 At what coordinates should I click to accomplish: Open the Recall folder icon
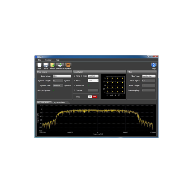pyautogui.click(x=52, y=65)
